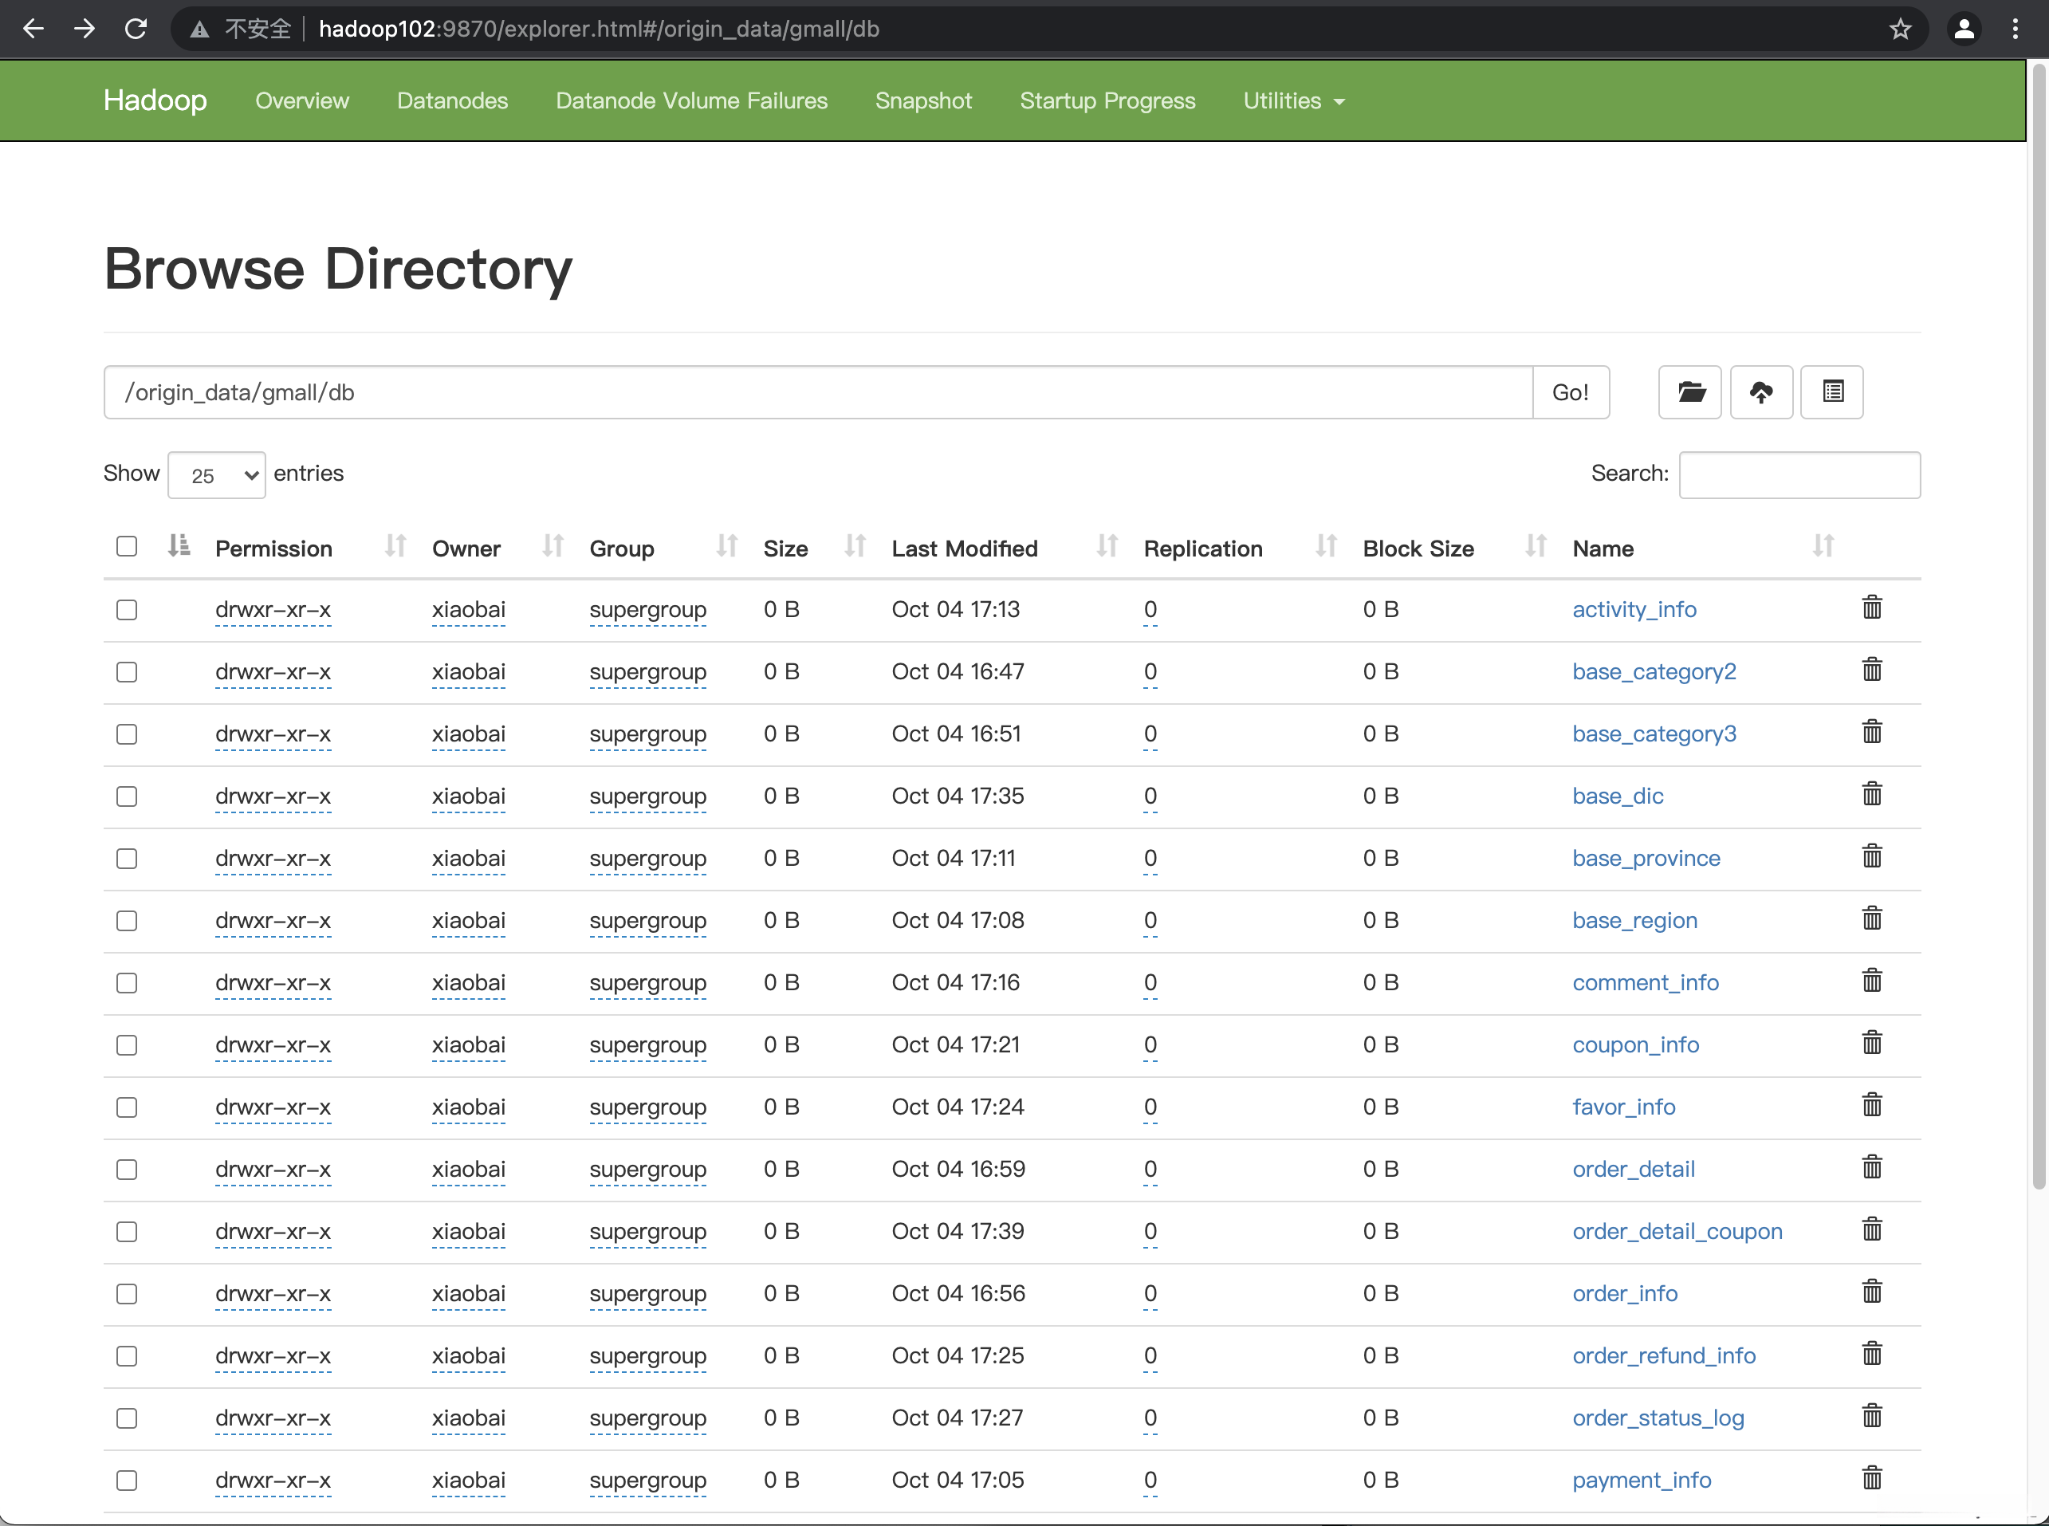
Task: Click the Search input field
Action: (x=1799, y=475)
